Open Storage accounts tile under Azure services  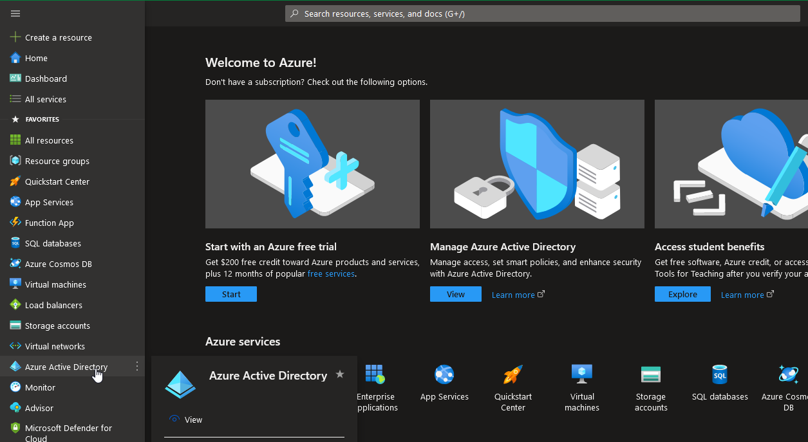tap(651, 388)
